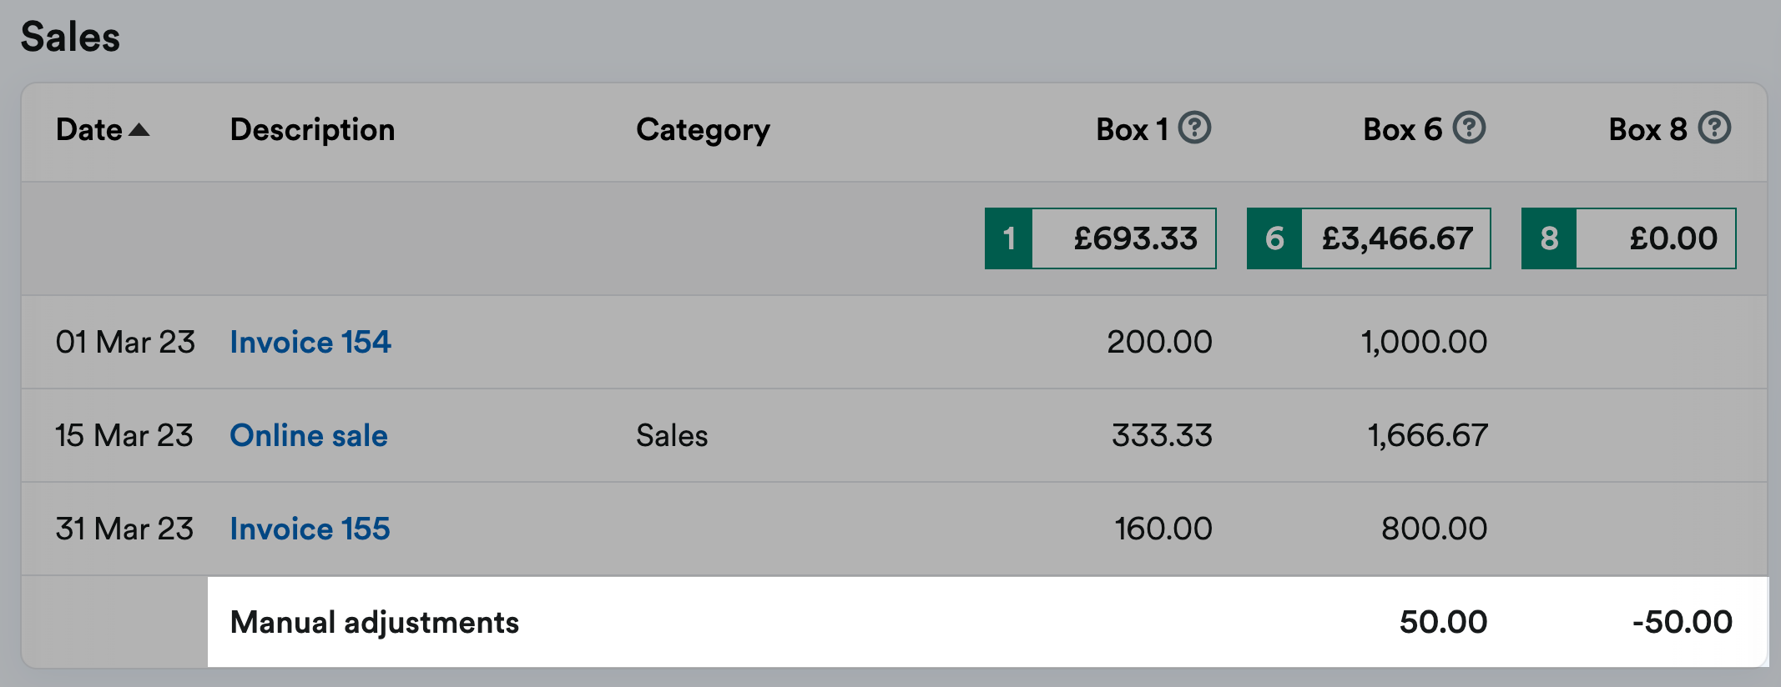
Task: Click the ascending triangle next to Date
Action: pos(139,130)
